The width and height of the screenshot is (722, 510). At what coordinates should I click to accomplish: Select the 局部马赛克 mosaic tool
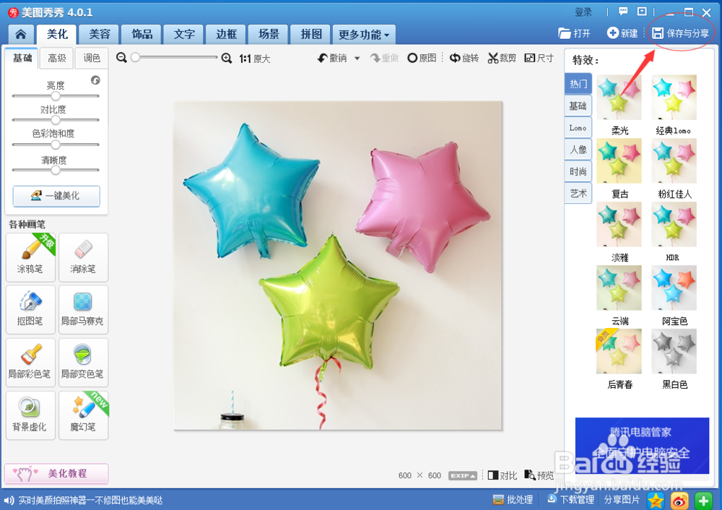pos(83,310)
